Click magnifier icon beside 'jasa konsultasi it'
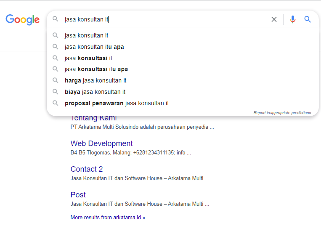The width and height of the screenshot is (321, 226). tap(55, 58)
